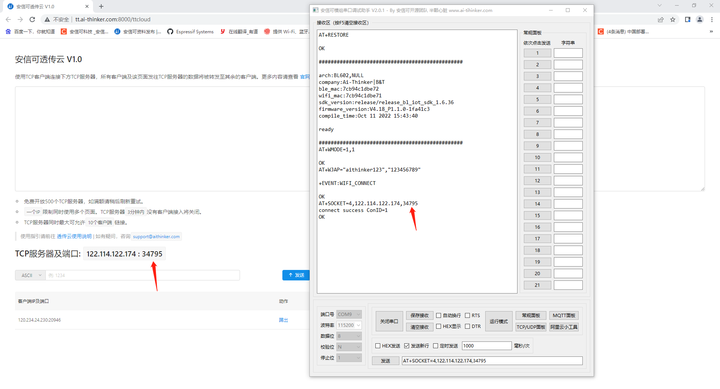Screen dimensions: 720x389
Task: Maximize the serial tool window
Action: click(568, 10)
